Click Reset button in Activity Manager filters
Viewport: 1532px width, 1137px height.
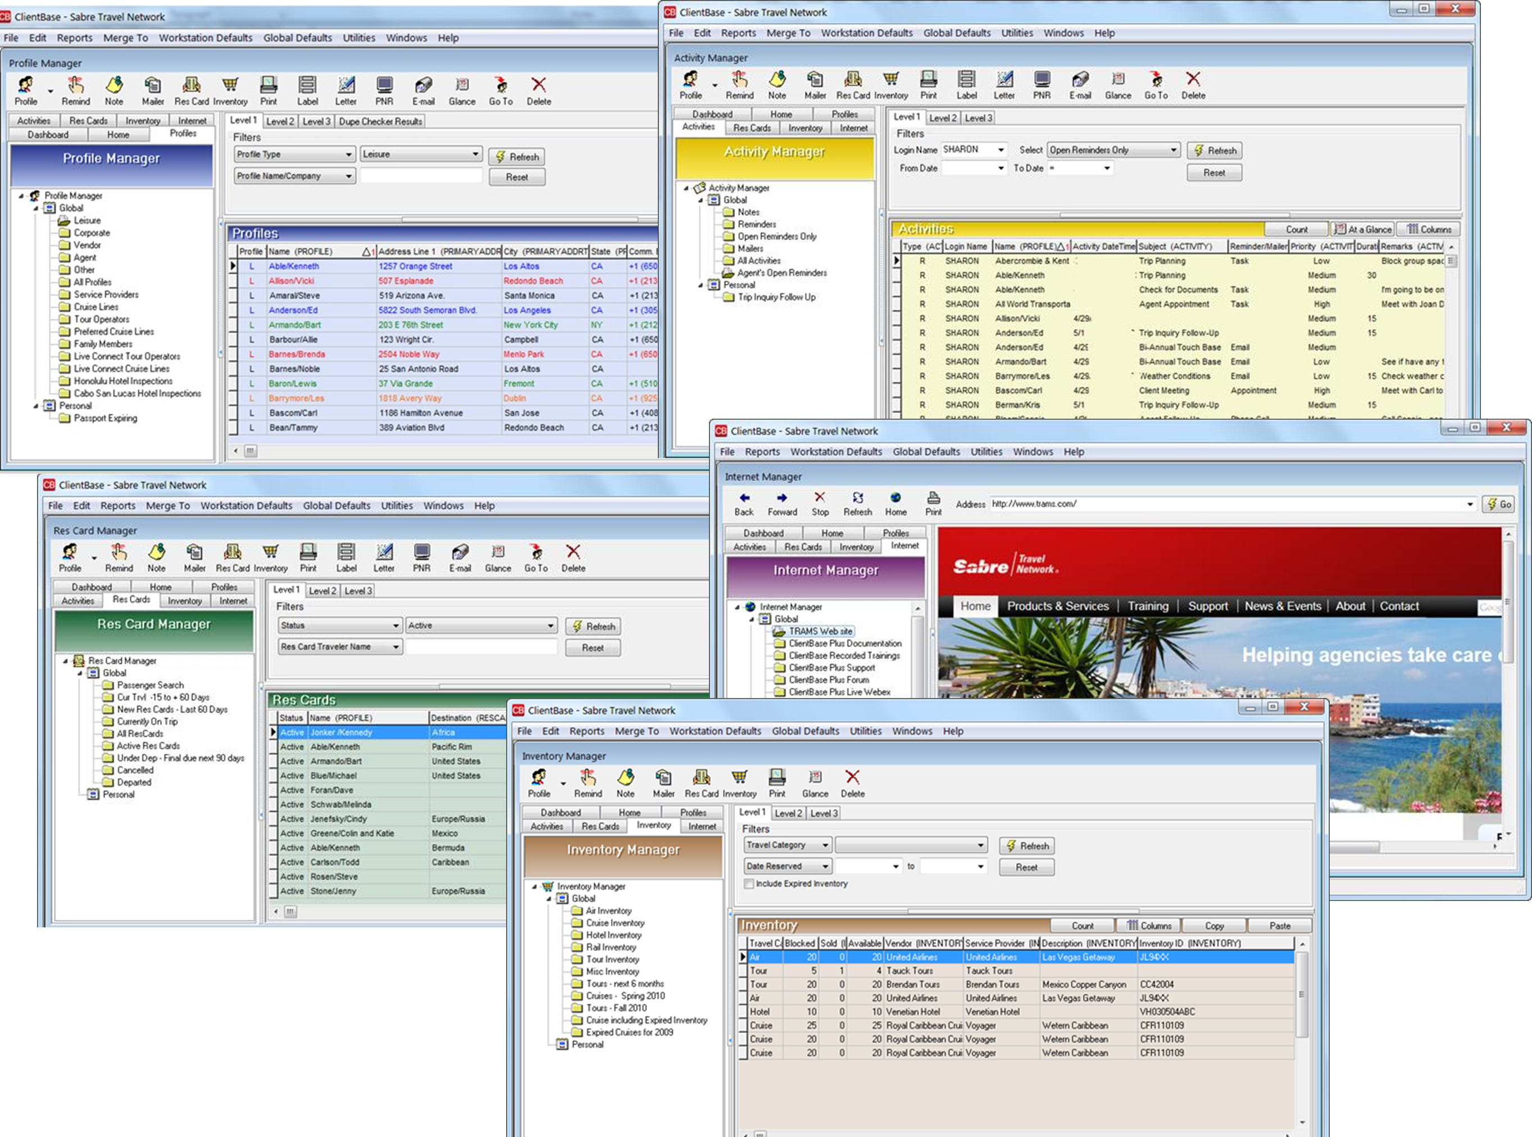coord(1214,173)
